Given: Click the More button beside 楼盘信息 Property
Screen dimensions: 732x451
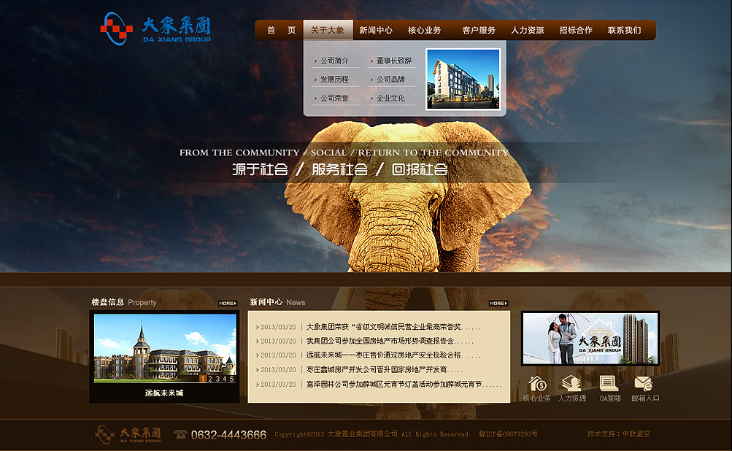Looking at the screenshot, I should point(227,303).
